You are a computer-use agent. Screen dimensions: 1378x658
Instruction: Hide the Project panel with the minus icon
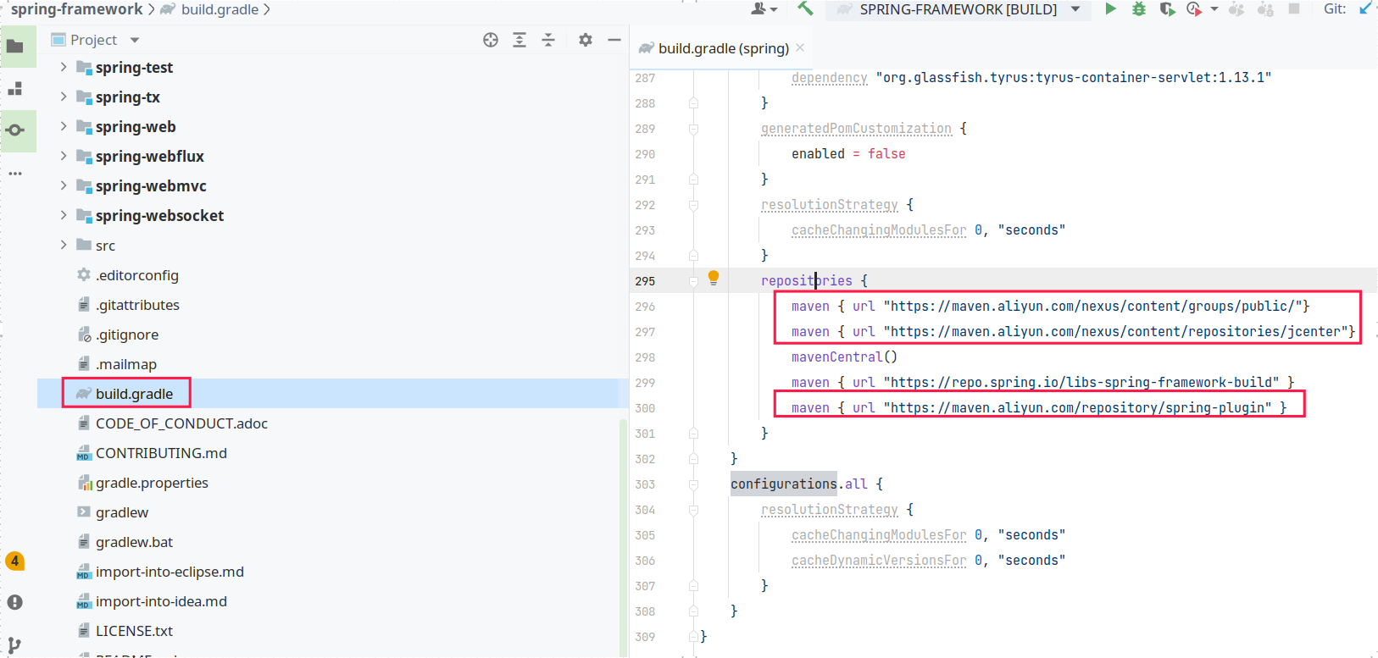tap(614, 40)
